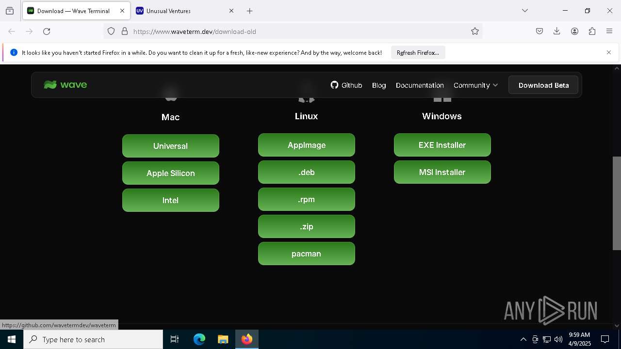Open the Windows Start menu
This screenshot has height=349, width=621.
(12, 339)
